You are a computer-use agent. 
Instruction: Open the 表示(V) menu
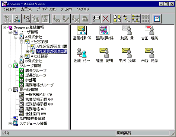coord(26,9)
